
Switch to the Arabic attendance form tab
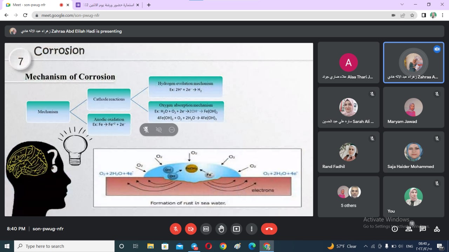107,5
